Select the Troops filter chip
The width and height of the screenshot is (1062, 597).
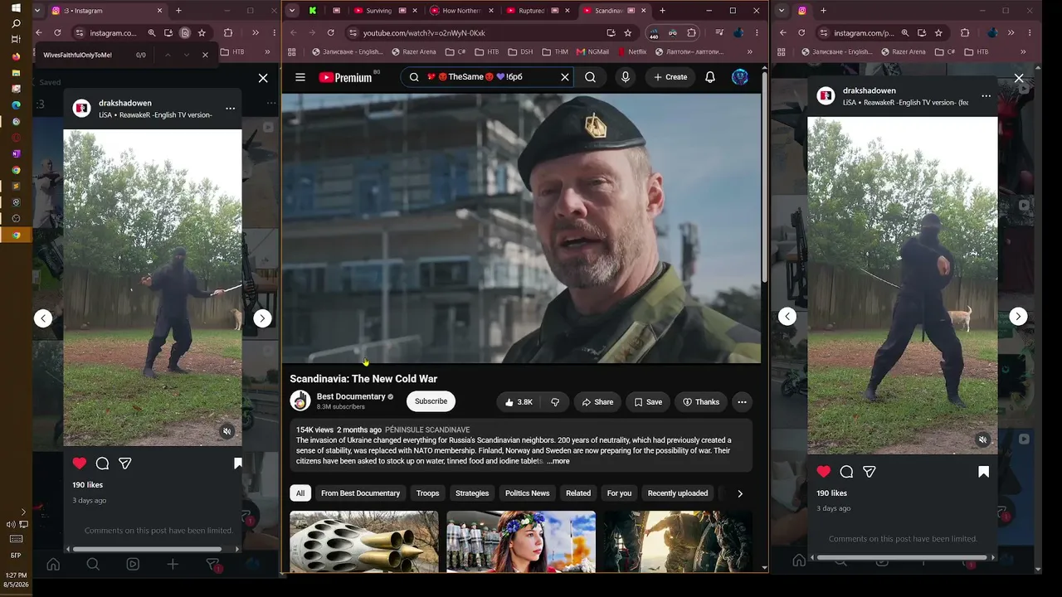[x=428, y=493]
